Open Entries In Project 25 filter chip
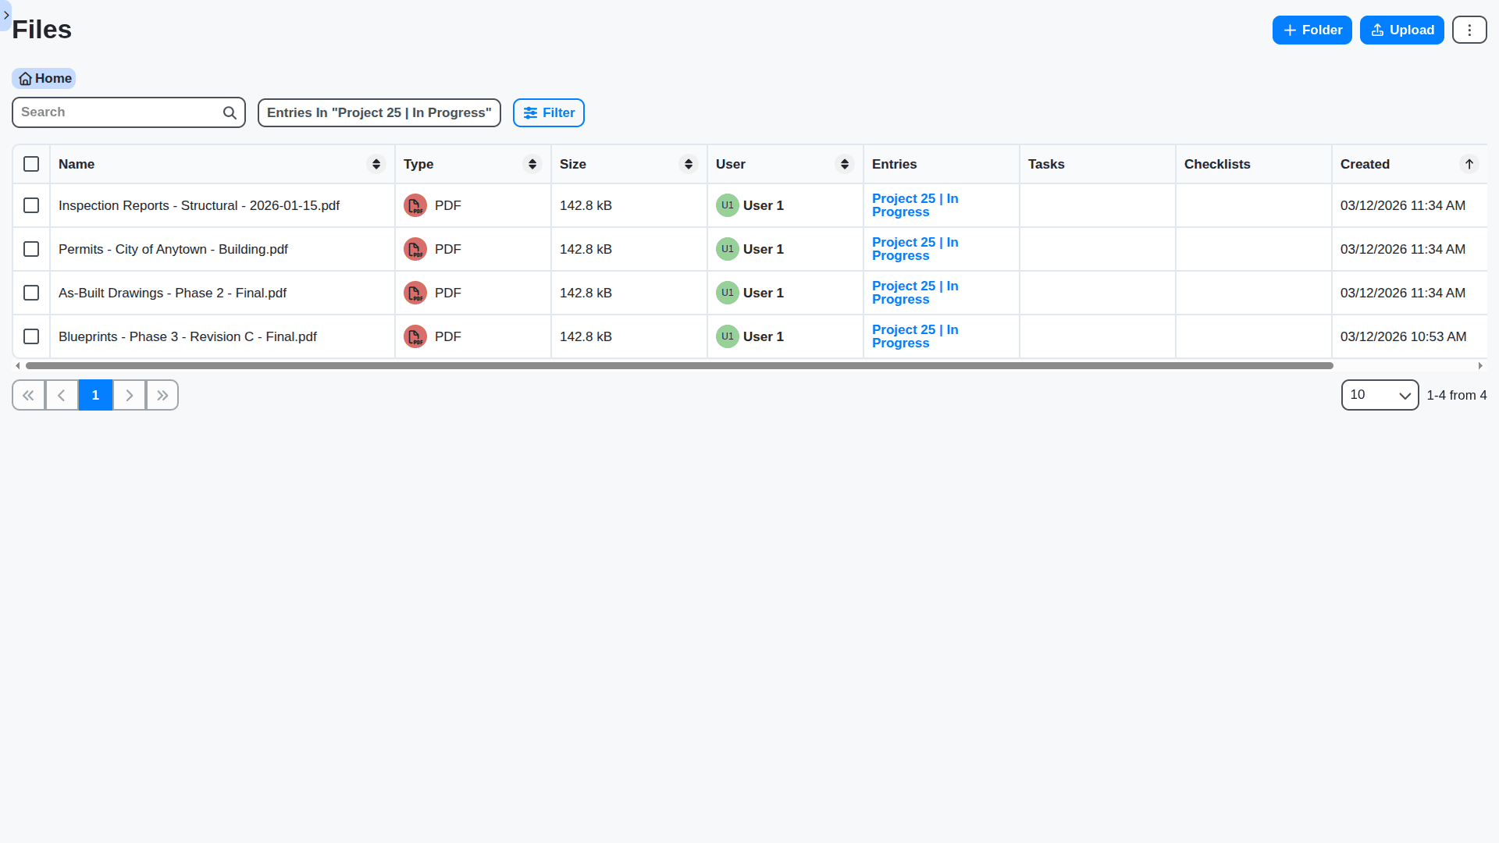 click(379, 113)
